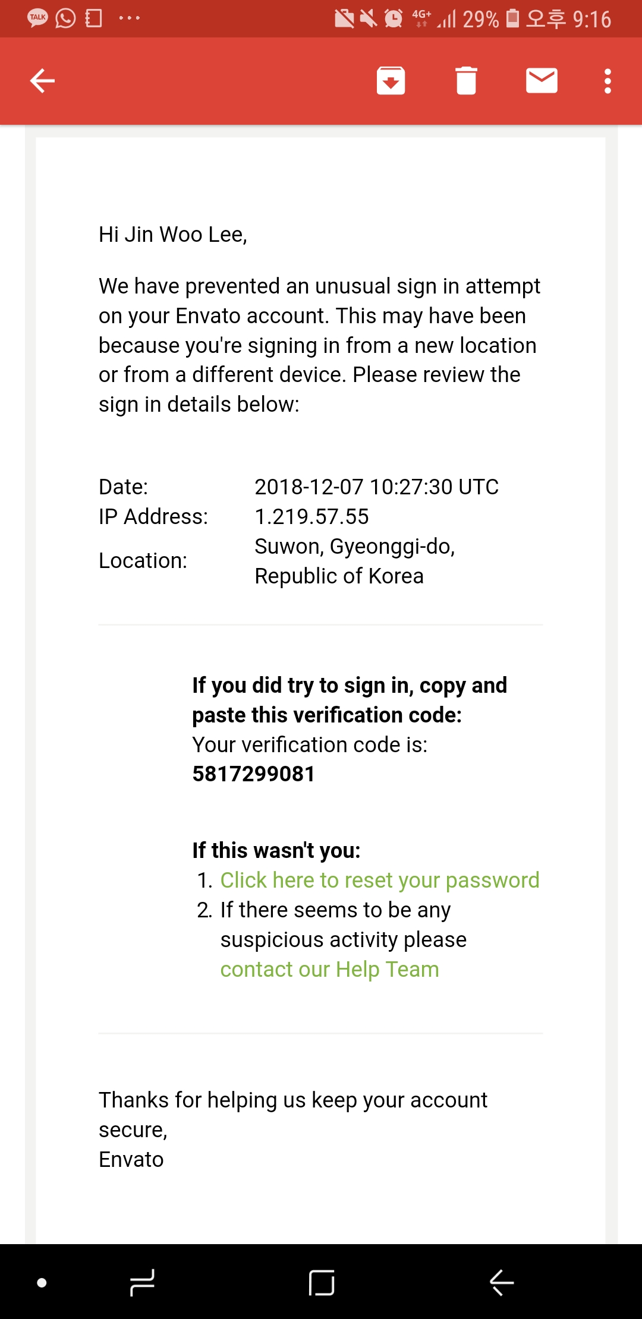This screenshot has height=1319, width=642.
Task: Tap the back arrow in the email toolbar
Action: tap(42, 81)
